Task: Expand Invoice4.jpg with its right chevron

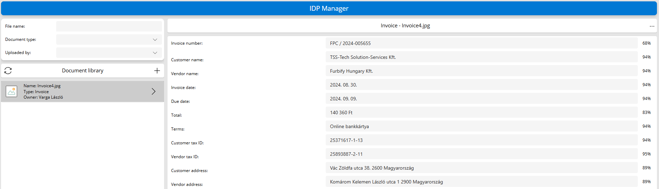Action: pos(153,91)
